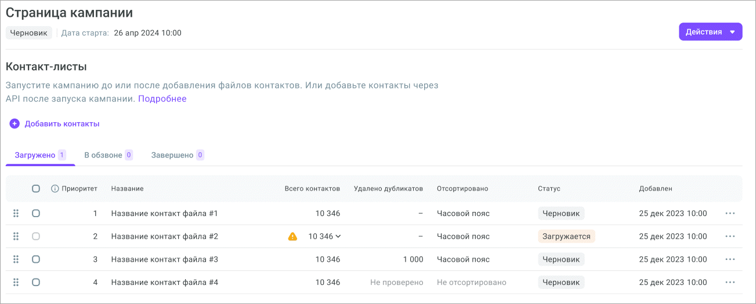Click the warning icon in contact file #2 row
Viewport: 756px width, 304px height.
click(x=293, y=236)
